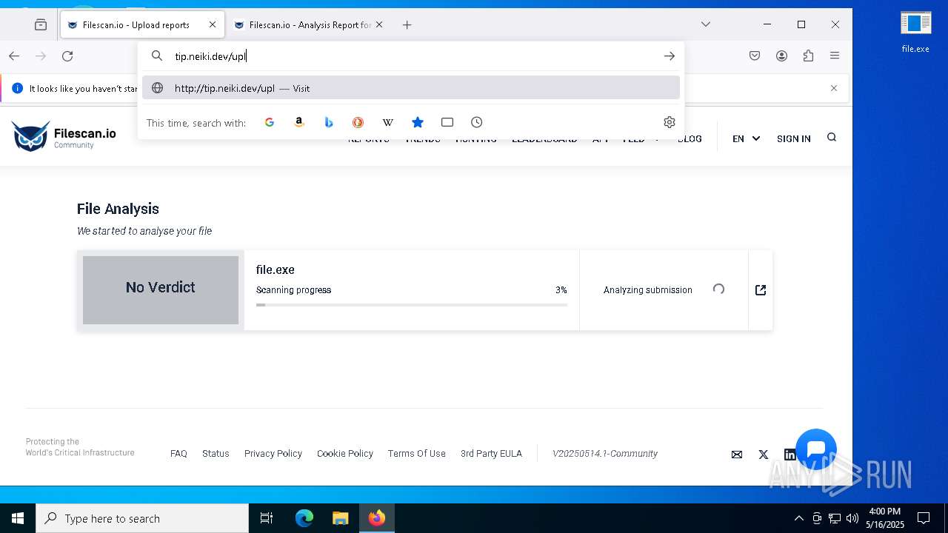The image size is (948, 533).
Task: Open the chat bubble widget
Action: 816,449
